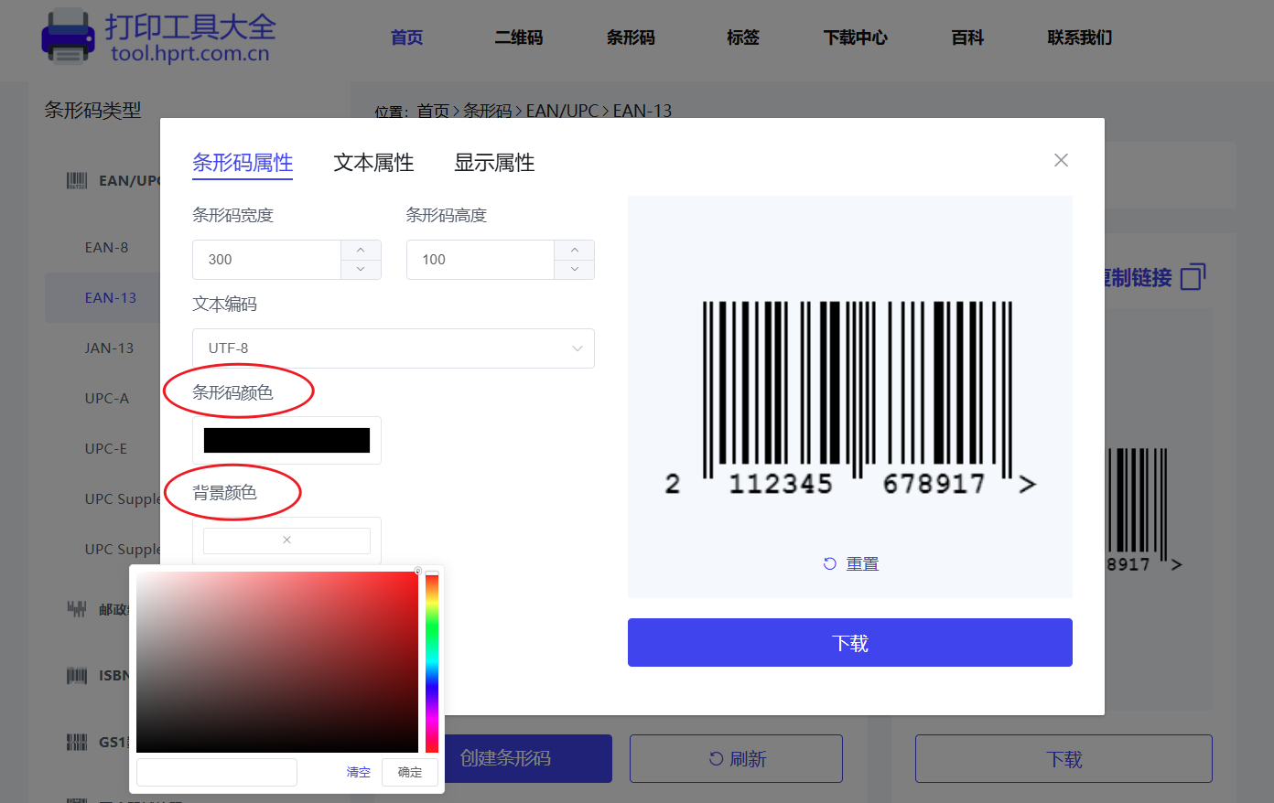Clear background color with the X icon
The image size is (1274, 803).
pyautogui.click(x=286, y=541)
